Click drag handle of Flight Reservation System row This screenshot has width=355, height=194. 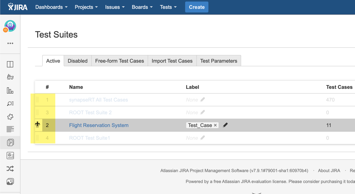click(x=37, y=125)
